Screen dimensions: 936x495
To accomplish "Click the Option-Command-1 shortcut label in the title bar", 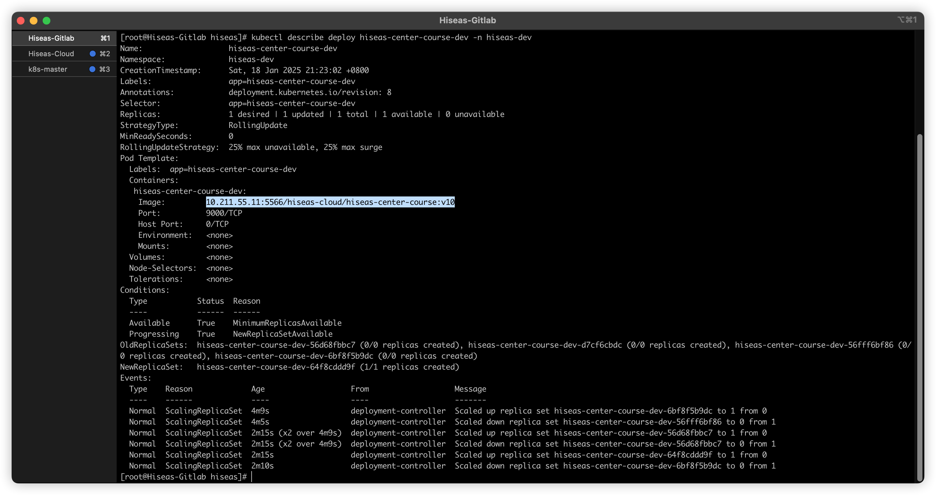I will 907,20.
